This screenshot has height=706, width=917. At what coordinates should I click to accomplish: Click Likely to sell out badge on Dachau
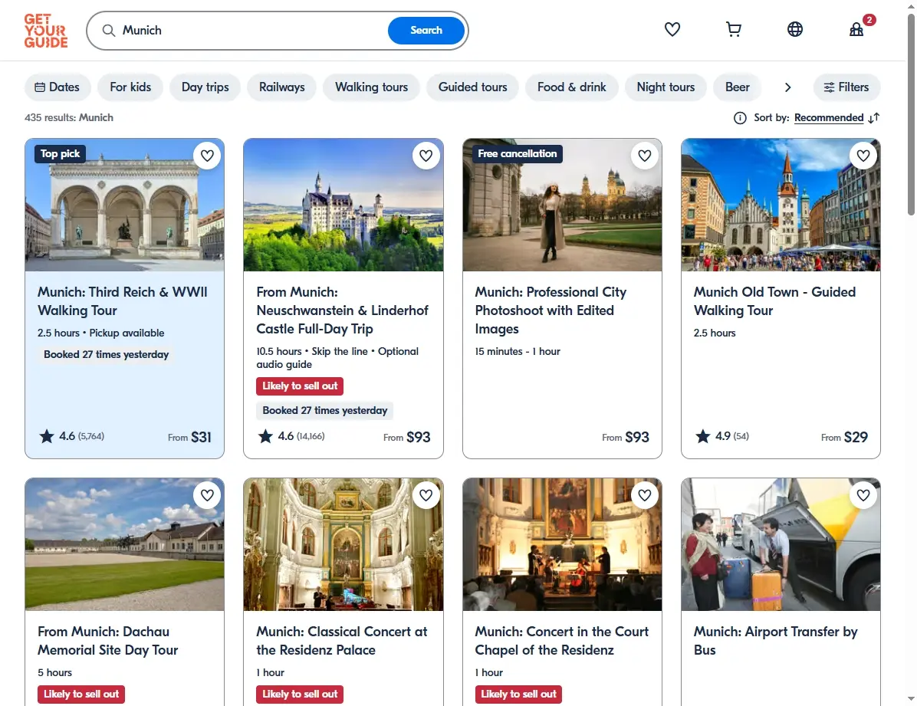click(x=81, y=695)
